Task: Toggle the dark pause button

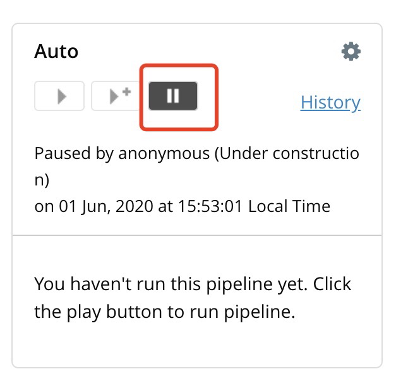Action: coord(173,96)
